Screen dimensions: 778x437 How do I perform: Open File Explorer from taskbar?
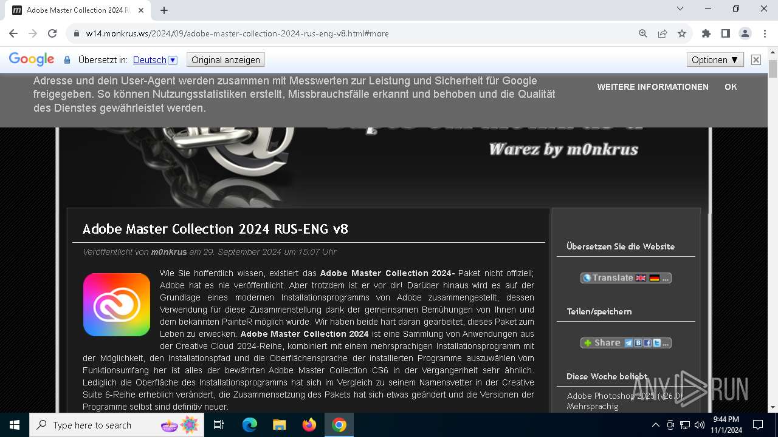tap(279, 425)
